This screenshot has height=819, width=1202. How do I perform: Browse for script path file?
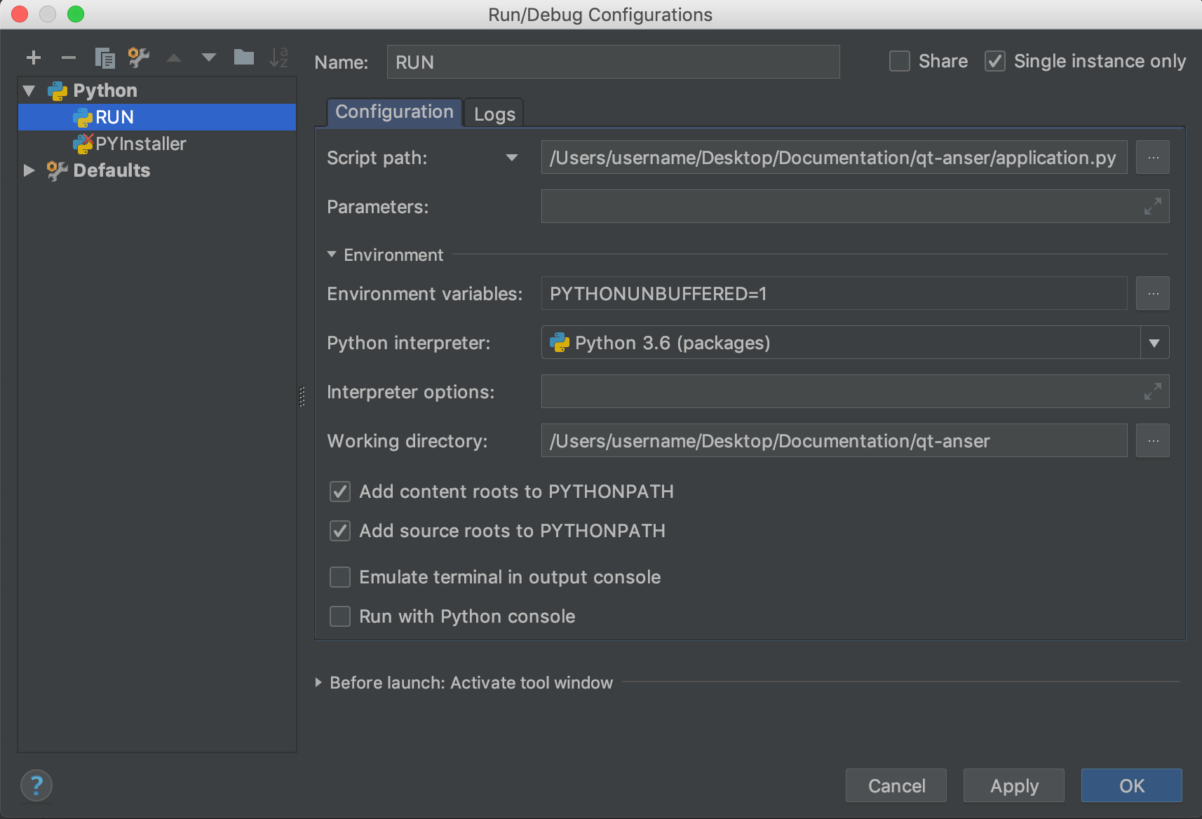[x=1153, y=158]
